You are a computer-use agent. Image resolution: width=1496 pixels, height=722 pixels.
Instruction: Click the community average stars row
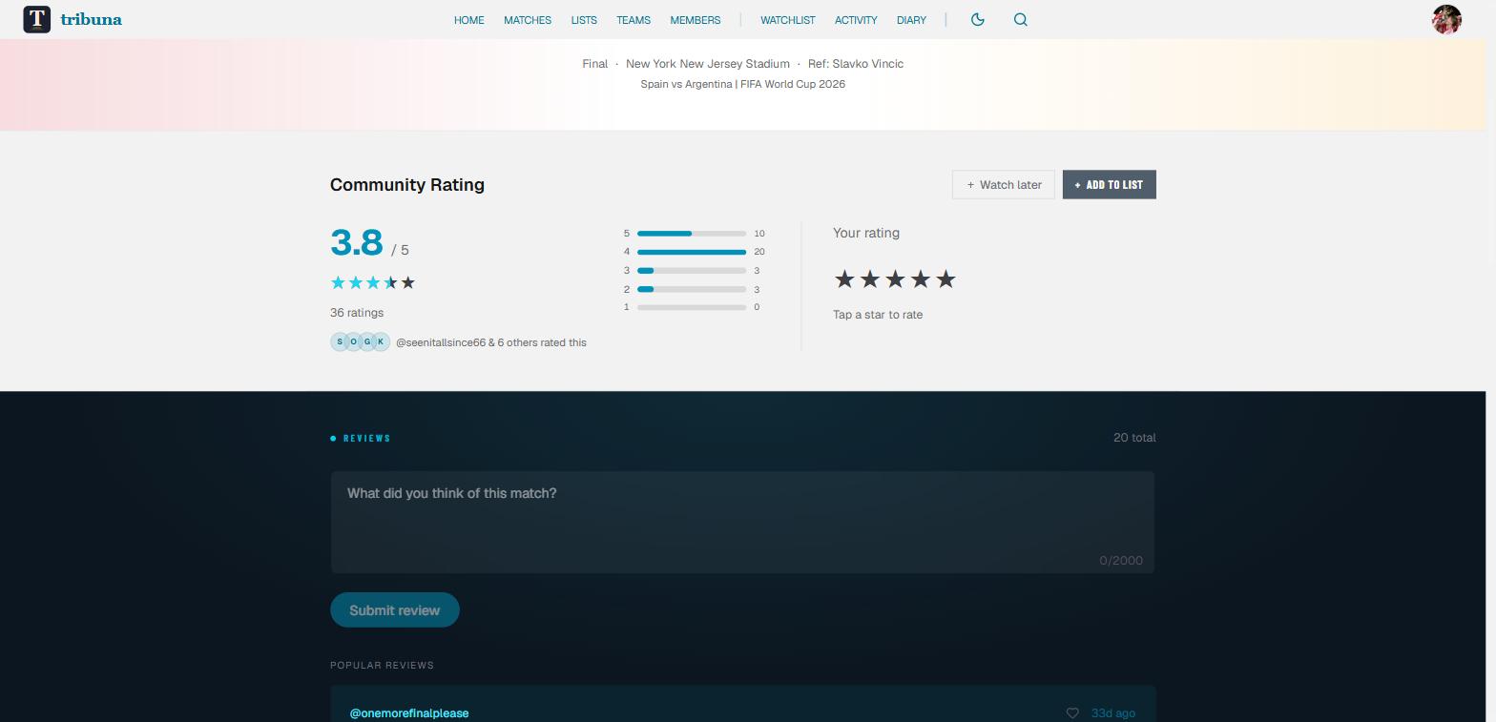(373, 282)
